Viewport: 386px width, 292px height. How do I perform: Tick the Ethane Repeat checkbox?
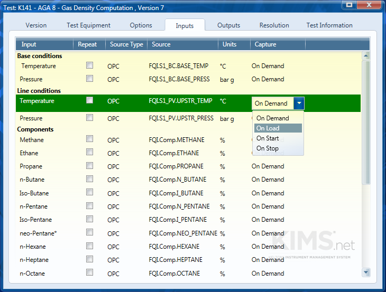click(x=89, y=152)
